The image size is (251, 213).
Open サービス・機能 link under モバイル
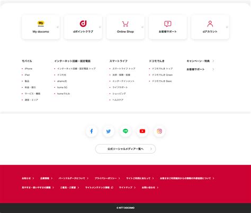(32, 94)
